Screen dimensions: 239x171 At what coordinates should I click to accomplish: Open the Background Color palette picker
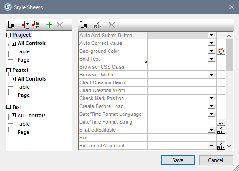221,51
